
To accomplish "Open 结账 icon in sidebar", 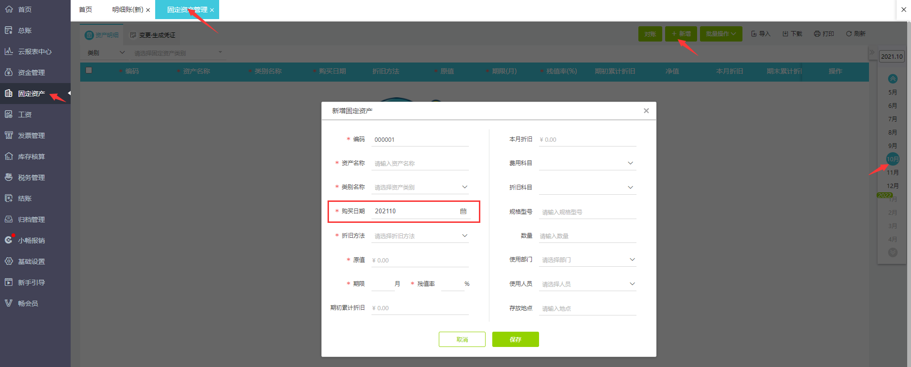I will coord(9,199).
